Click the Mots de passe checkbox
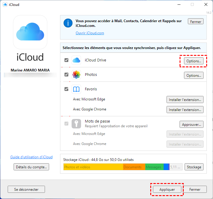213x199 pixels. pyautogui.click(x=67, y=124)
